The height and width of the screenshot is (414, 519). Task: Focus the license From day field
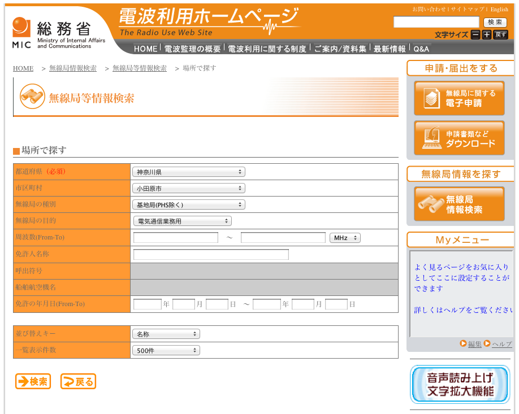217,304
